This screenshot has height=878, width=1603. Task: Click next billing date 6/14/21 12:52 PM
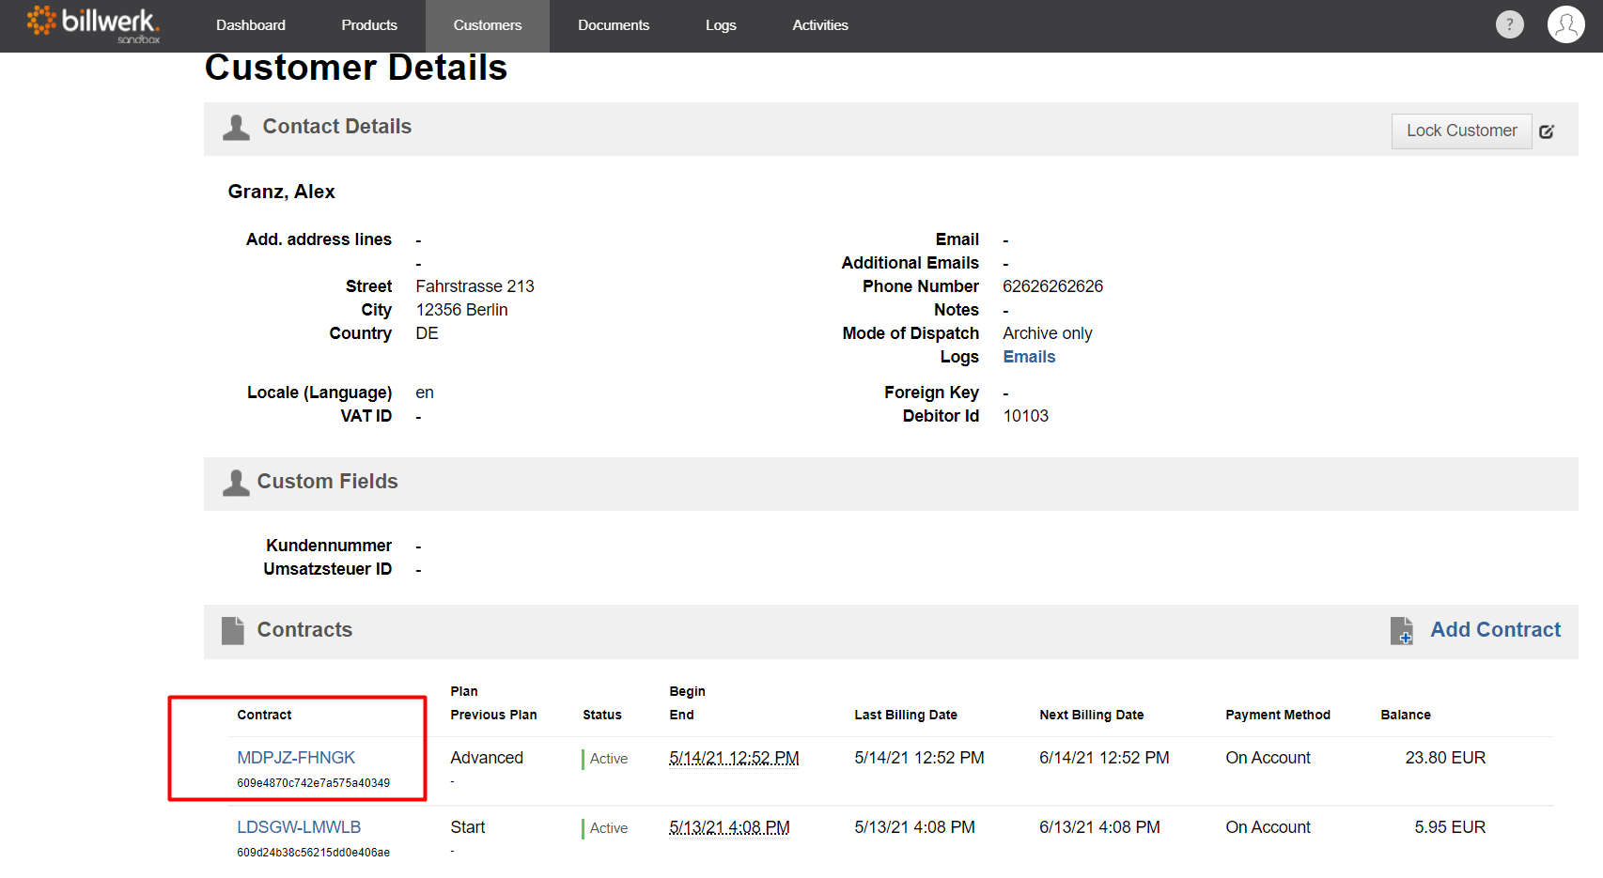pyautogui.click(x=1104, y=758)
